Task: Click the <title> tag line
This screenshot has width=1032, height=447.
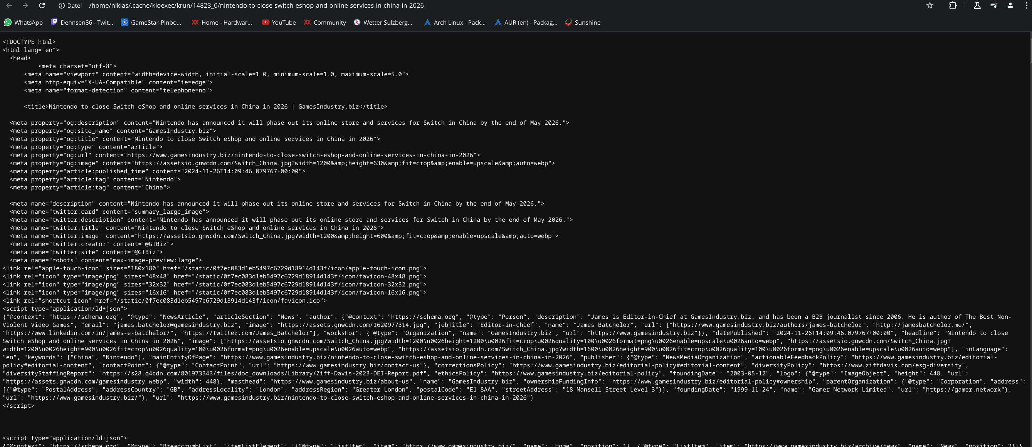Action: (x=205, y=106)
